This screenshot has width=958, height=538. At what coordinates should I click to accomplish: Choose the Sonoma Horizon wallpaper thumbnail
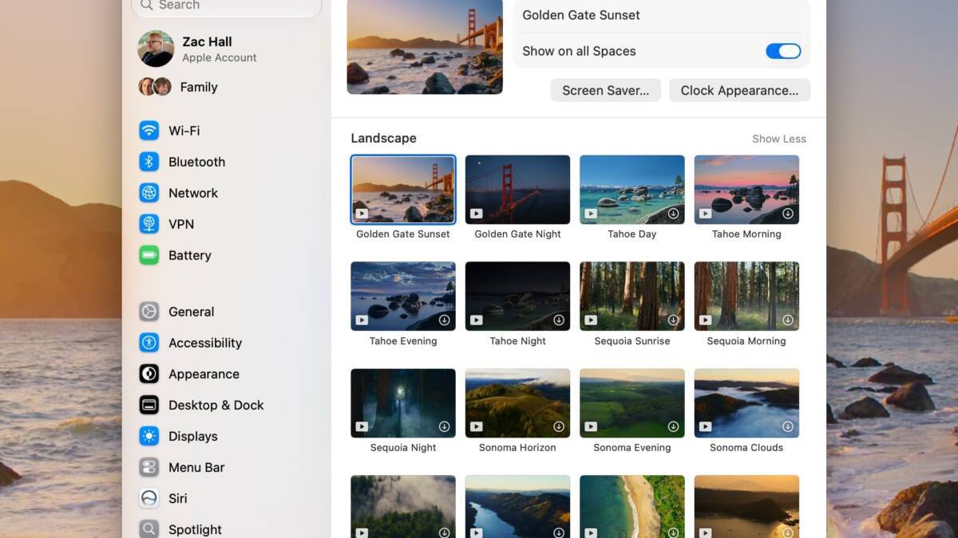(518, 403)
